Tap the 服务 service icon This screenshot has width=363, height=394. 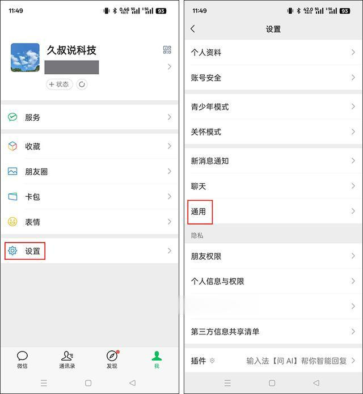pyautogui.click(x=12, y=117)
